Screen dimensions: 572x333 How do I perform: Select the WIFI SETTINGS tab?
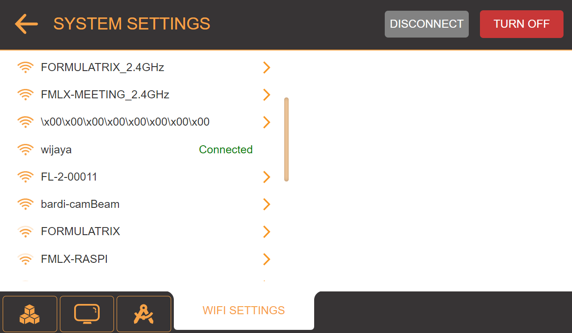click(244, 310)
